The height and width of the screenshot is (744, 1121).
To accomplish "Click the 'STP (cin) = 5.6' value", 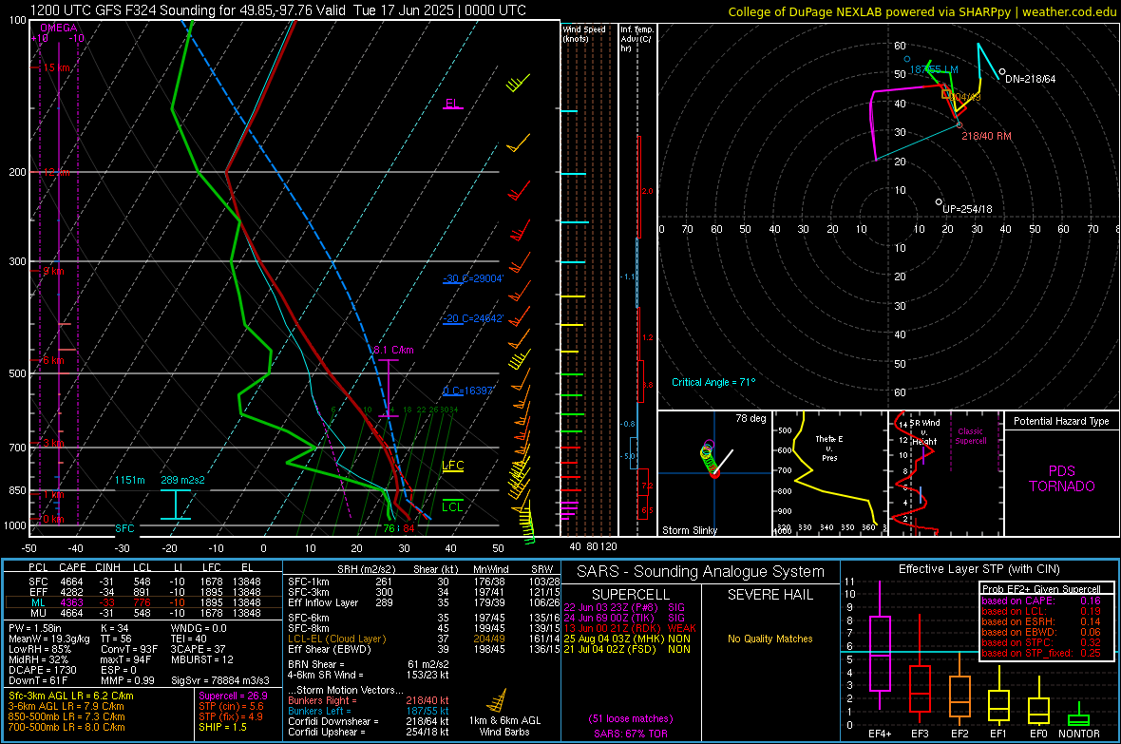I will coord(231,706).
